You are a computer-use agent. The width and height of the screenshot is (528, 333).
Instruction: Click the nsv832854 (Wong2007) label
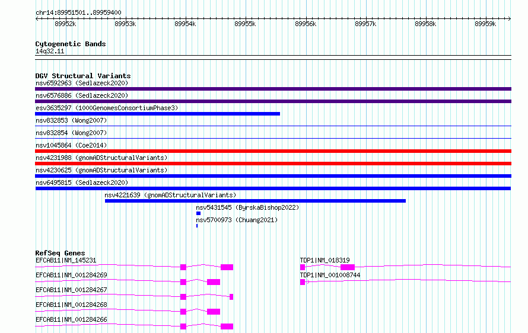[x=71, y=133]
